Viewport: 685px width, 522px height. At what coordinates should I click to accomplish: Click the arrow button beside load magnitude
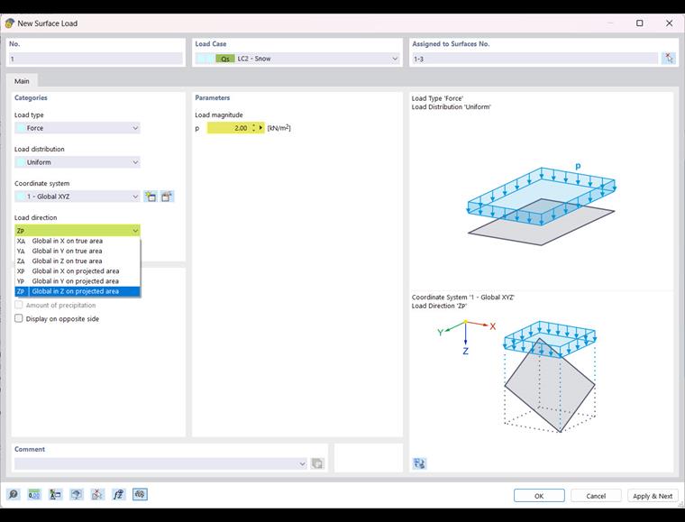260,128
